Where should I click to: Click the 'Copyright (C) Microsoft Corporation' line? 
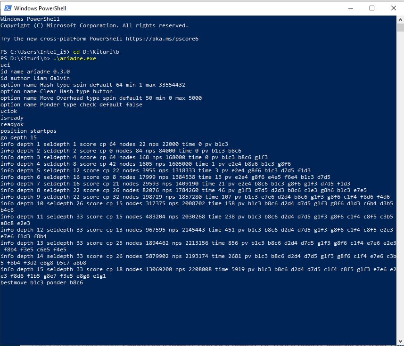point(94,25)
